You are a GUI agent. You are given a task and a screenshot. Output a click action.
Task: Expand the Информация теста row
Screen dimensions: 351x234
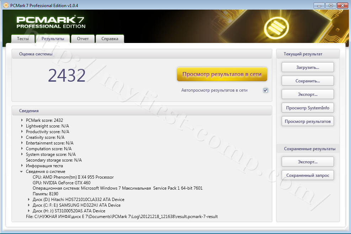coord(22,165)
